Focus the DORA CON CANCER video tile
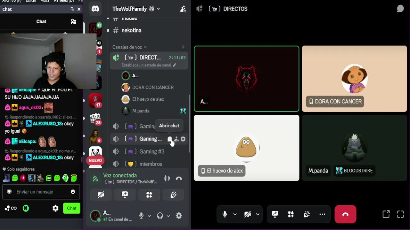Viewport: 410px width, 230px height. point(354,79)
